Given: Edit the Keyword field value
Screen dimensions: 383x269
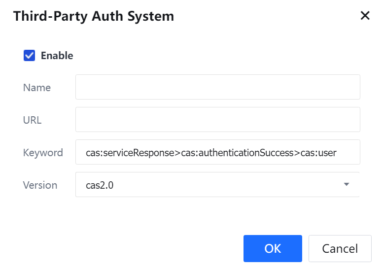Looking at the screenshot, I should (x=217, y=152).
